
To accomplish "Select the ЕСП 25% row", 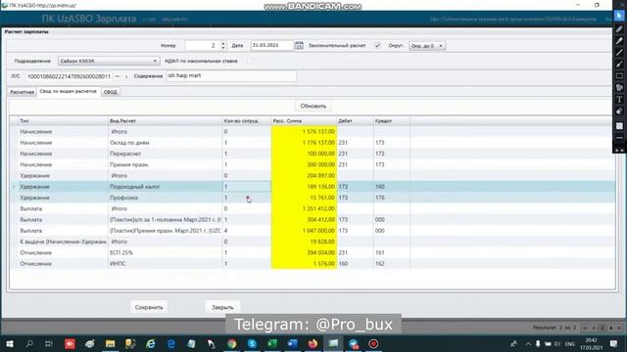I will pyautogui.click(x=313, y=252).
